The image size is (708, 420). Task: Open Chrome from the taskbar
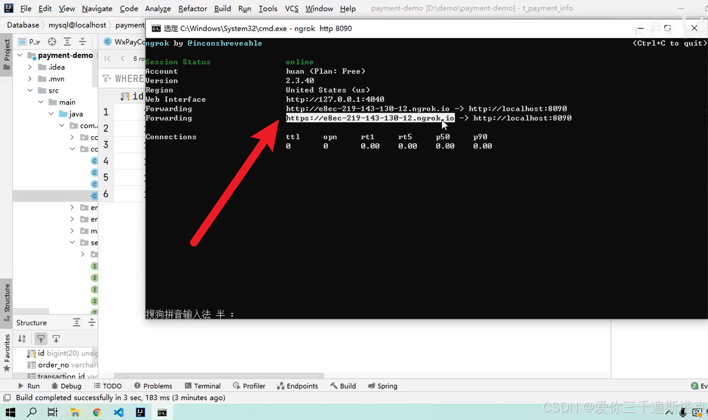click(x=97, y=412)
